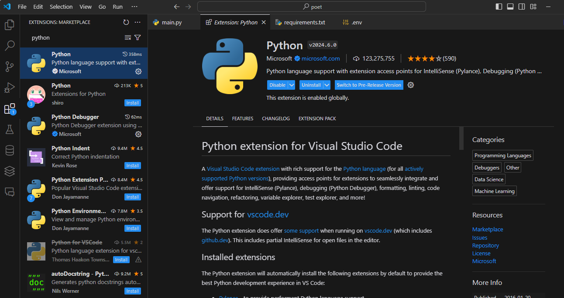
Task: Go forward with the right arrow in title bar
Action: (188, 7)
